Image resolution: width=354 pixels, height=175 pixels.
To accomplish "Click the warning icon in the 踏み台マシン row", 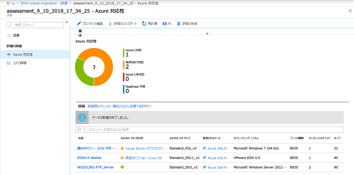I will tap(122, 148).
